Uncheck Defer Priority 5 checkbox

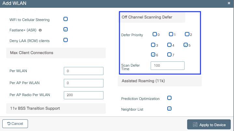186,45
